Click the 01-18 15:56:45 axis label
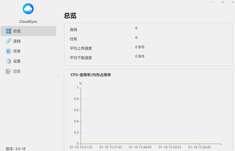This screenshot has width=235, height=151. [199, 147]
